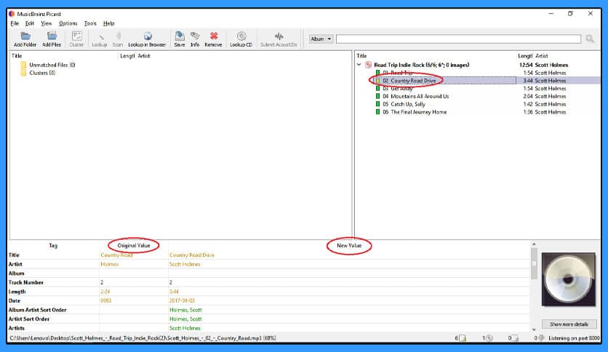
Task: Click the search magnifier icon
Action: [x=590, y=39]
